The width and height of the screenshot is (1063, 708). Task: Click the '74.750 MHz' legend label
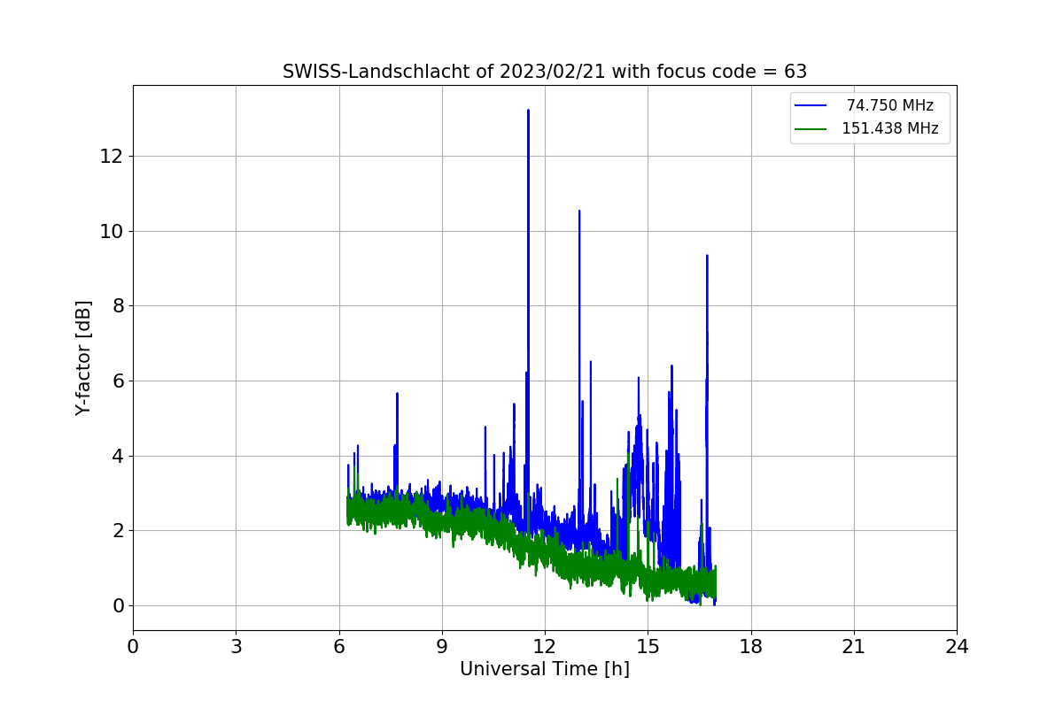point(890,105)
